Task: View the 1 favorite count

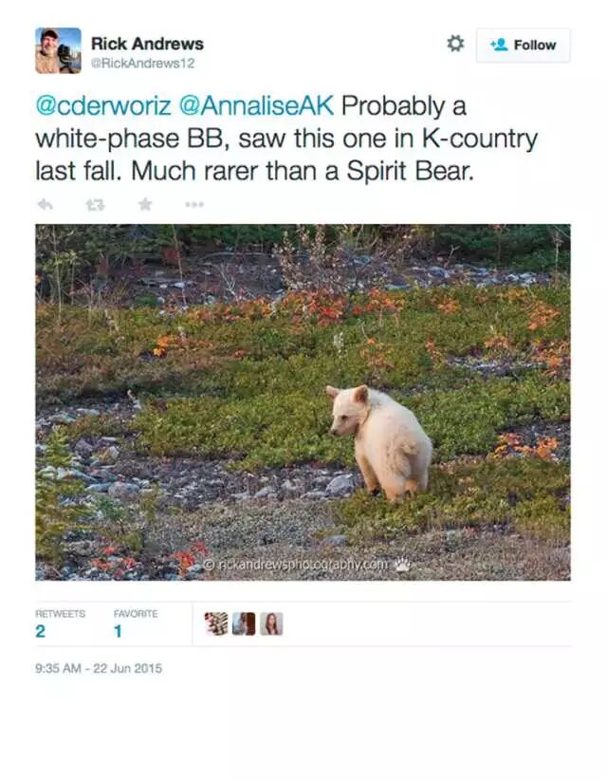Action: [118, 631]
